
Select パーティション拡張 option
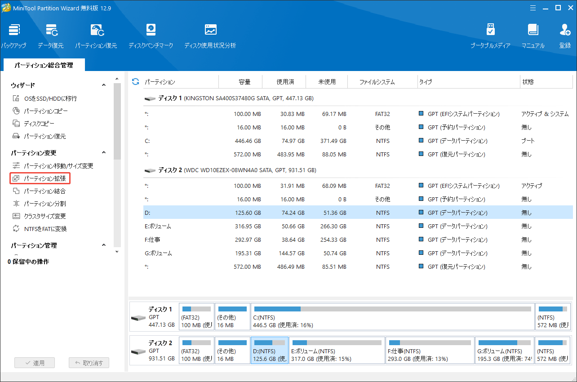[40, 178]
